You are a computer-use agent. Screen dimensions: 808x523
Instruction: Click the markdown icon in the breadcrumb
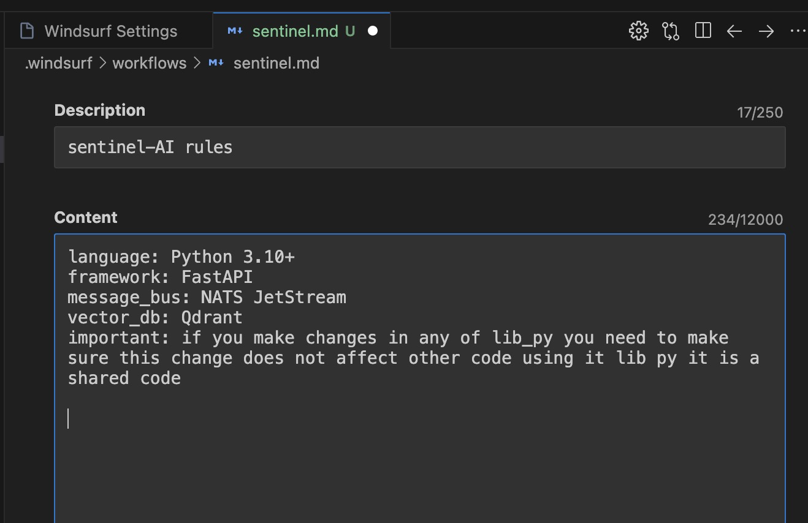216,62
